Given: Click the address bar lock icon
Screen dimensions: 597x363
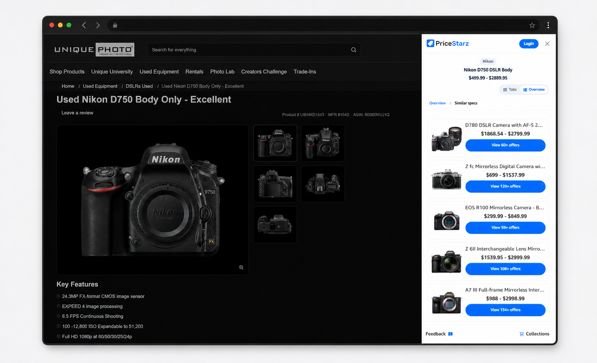Looking at the screenshot, I should pyautogui.click(x=115, y=25).
